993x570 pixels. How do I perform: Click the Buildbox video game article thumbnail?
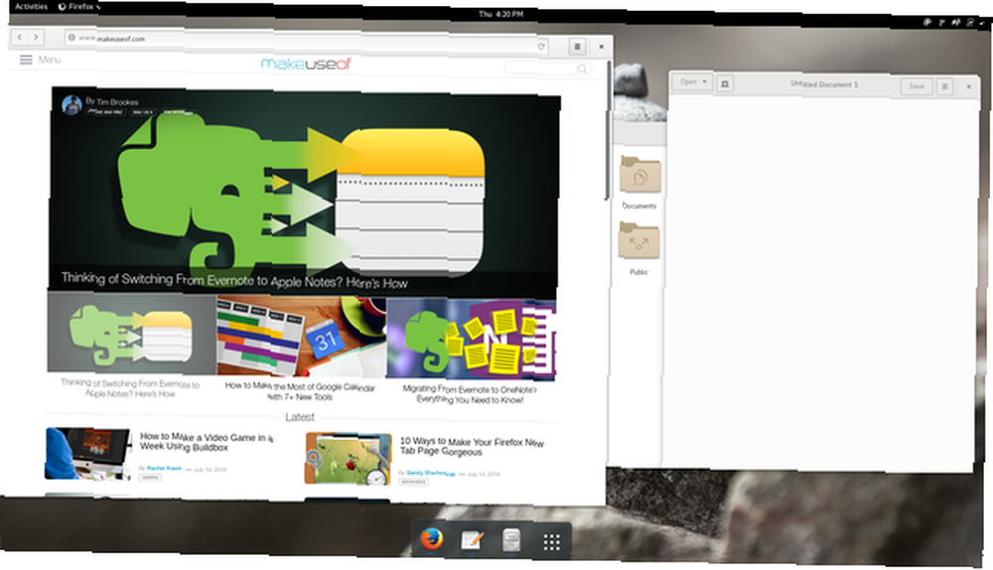coord(88,454)
